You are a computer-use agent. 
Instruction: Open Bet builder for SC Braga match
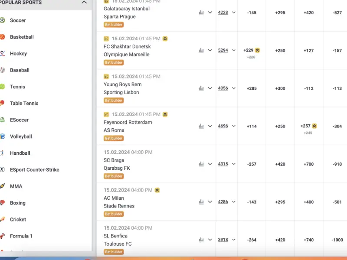(114, 176)
